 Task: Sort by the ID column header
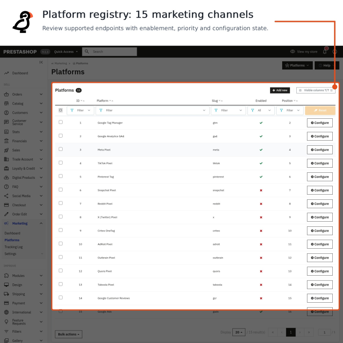[x=78, y=101]
